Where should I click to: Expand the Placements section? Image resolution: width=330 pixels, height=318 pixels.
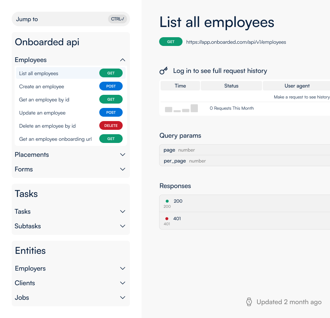123,155
